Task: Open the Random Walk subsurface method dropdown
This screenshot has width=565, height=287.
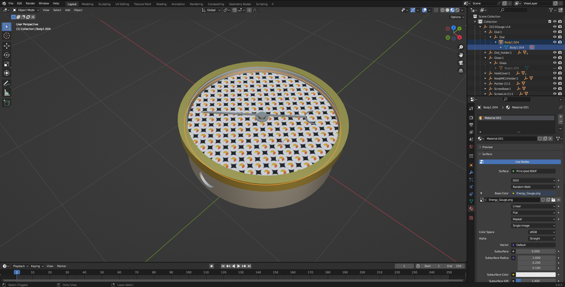Action: [x=533, y=187]
